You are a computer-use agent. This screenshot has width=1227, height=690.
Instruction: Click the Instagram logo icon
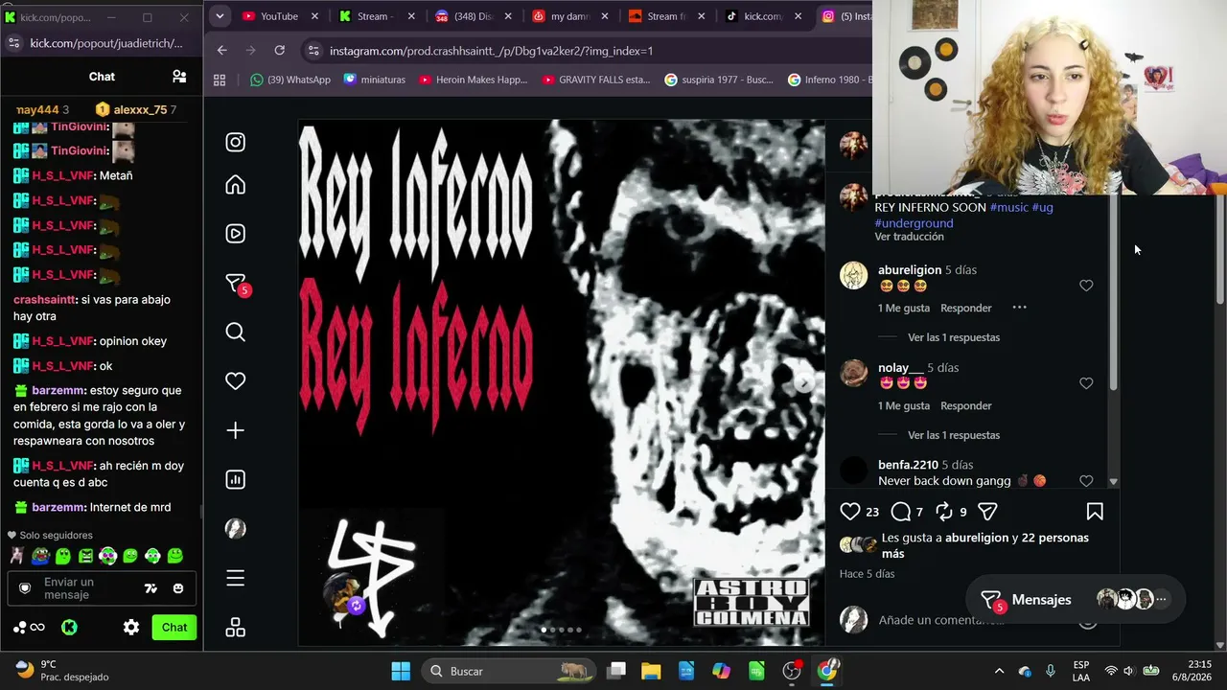pos(235,143)
